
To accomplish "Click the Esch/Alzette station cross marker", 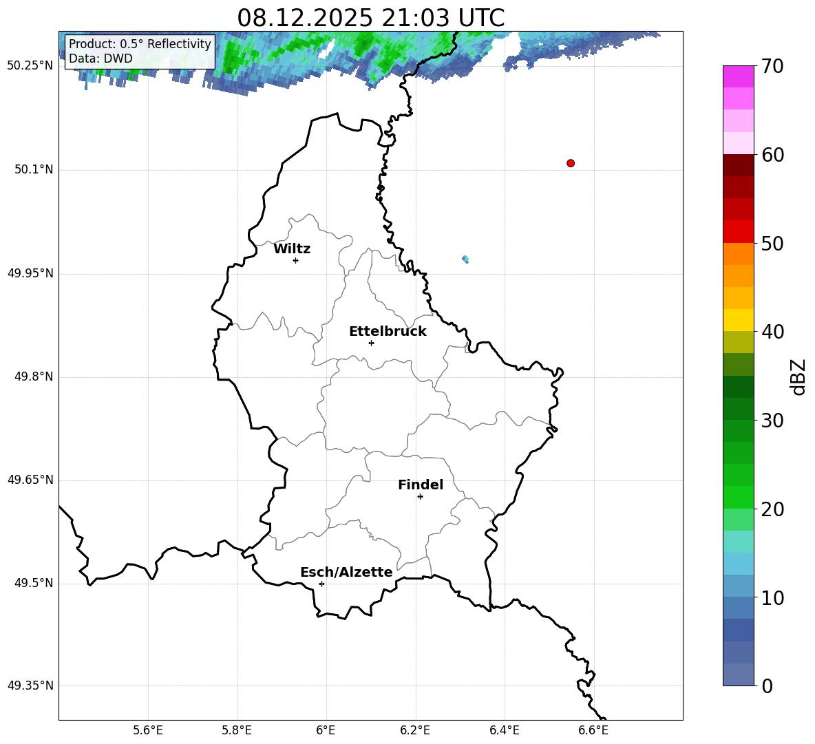I will click(x=321, y=584).
